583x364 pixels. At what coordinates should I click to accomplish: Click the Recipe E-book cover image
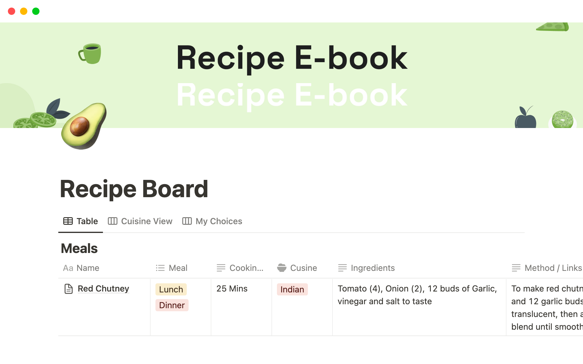291,76
